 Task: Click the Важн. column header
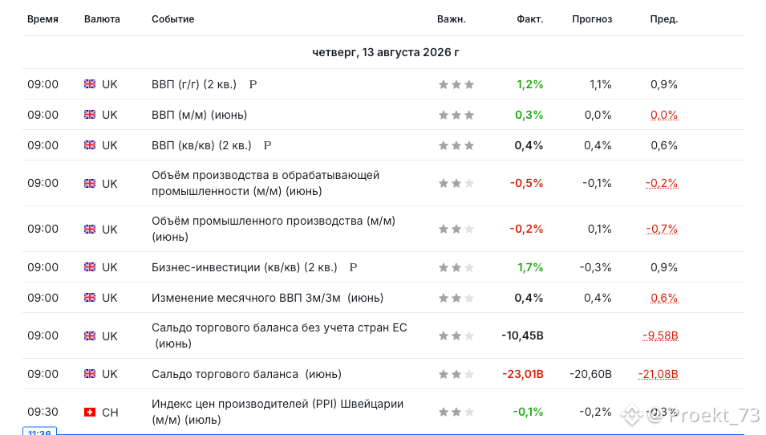coord(452,19)
